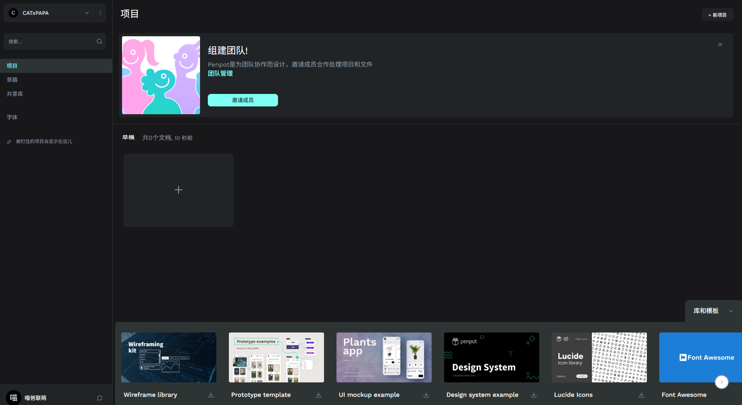The height and width of the screenshot is (405, 742).
Task: Create a new draft file with plus tile
Action: (x=179, y=190)
